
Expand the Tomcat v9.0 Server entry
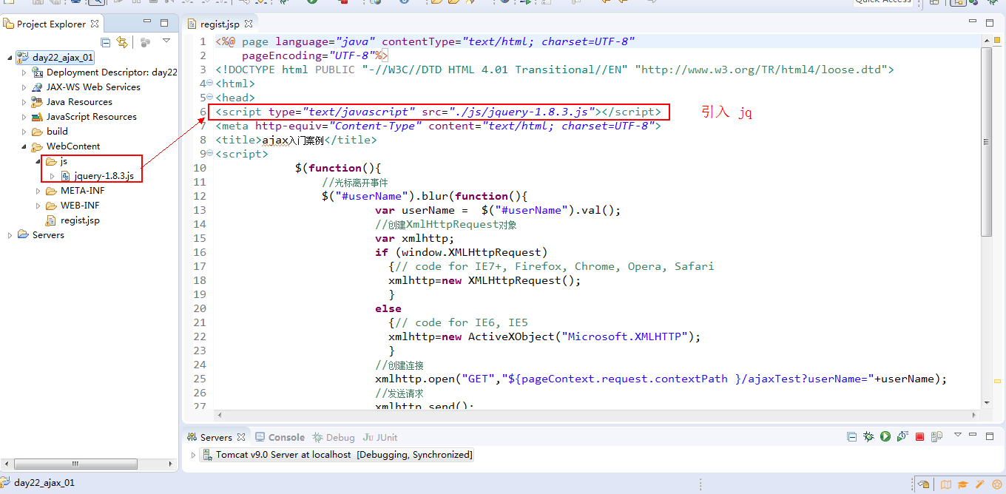coord(195,455)
